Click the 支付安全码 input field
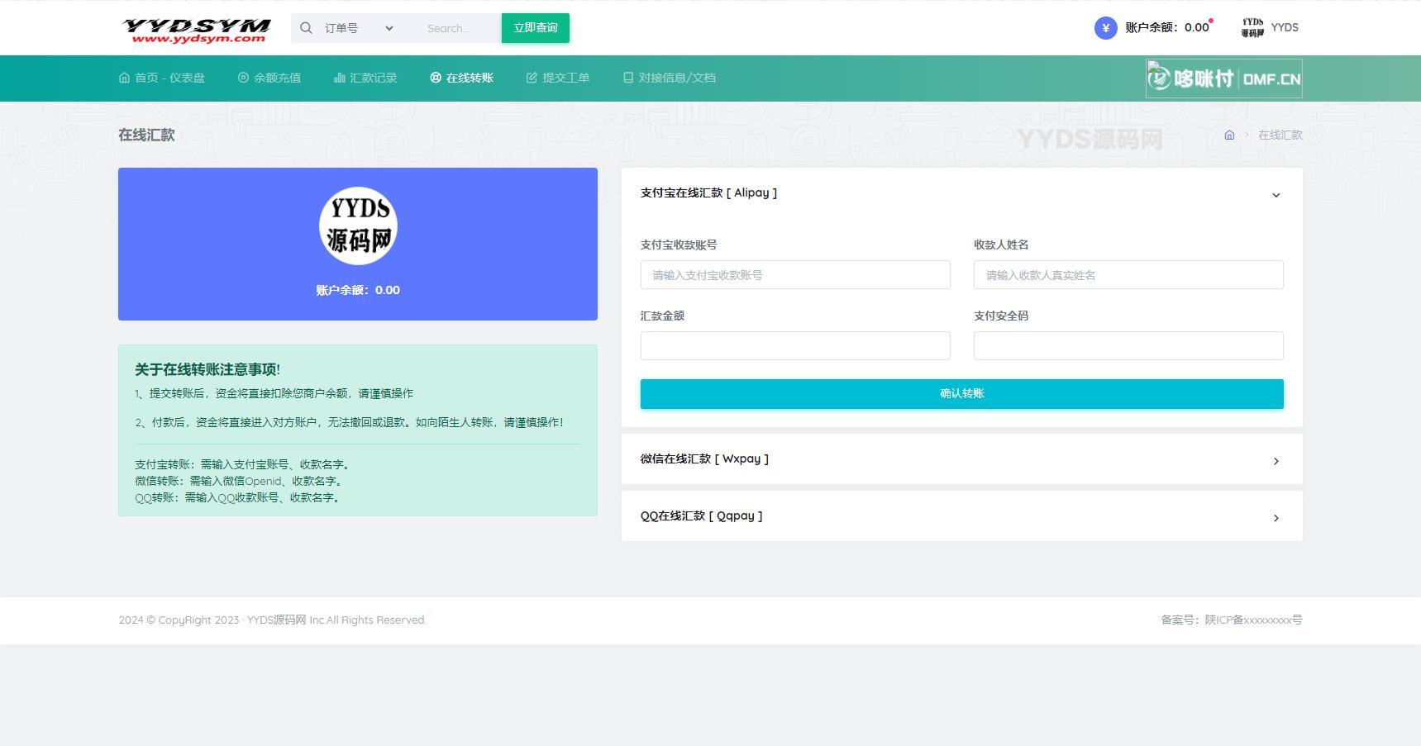Viewport: 1421px width, 746px height. pyautogui.click(x=1128, y=346)
